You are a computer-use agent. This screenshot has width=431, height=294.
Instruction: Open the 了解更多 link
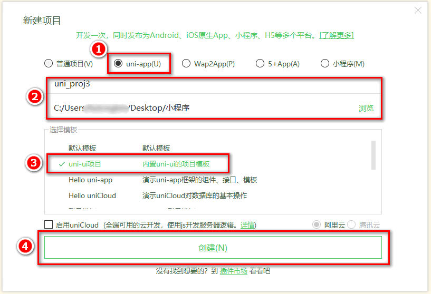pos(337,35)
